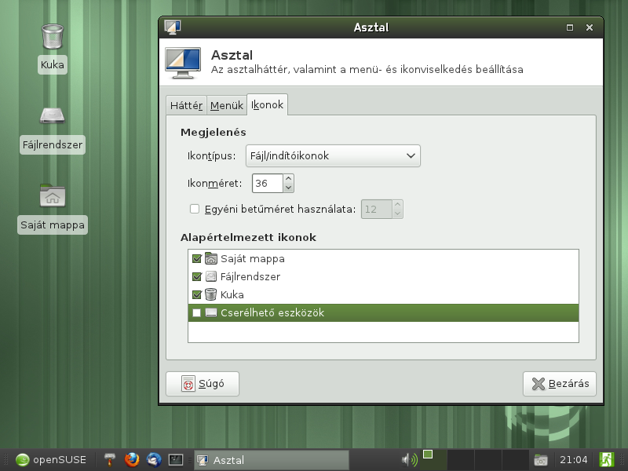The height and width of the screenshot is (471, 628).
Task: Decrease Ikonméret with the down arrow
Action: click(x=288, y=188)
